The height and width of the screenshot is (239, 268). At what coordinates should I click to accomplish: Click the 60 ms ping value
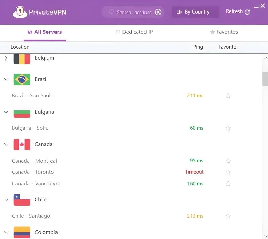(x=196, y=128)
